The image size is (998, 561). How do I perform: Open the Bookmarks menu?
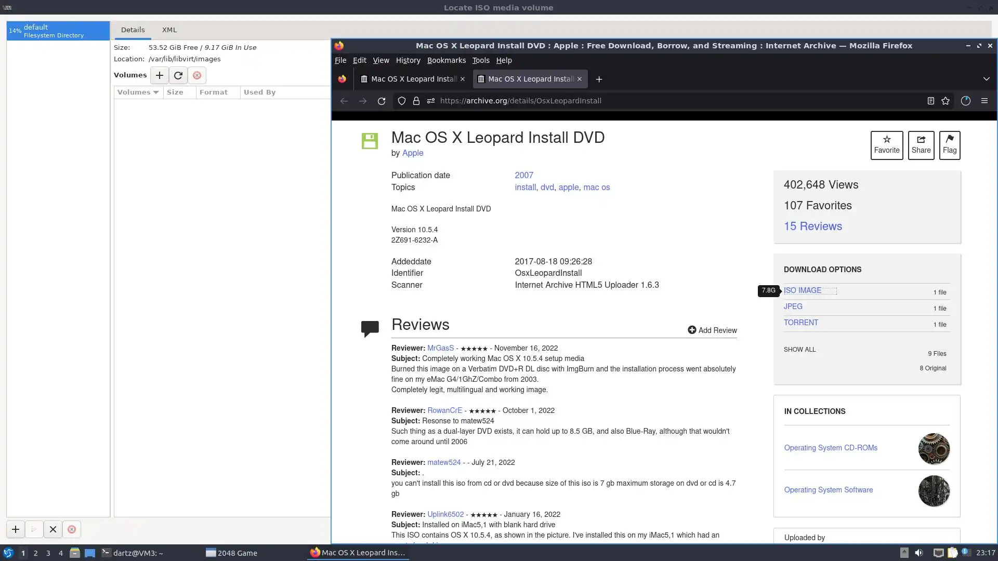[446, 60]
